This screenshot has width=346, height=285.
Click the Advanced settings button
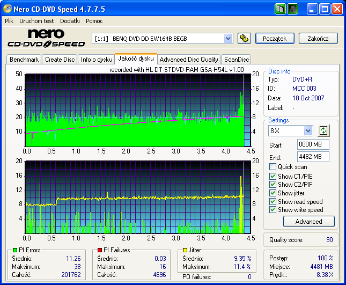point(308,221)
